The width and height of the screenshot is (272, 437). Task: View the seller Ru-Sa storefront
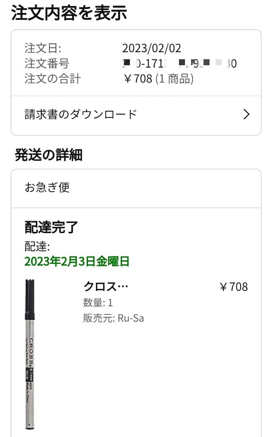coord(134,318)
